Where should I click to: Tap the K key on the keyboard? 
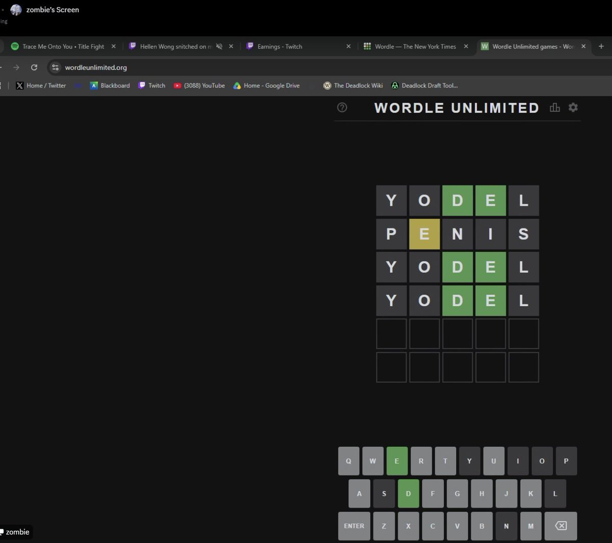pos(530,494)
